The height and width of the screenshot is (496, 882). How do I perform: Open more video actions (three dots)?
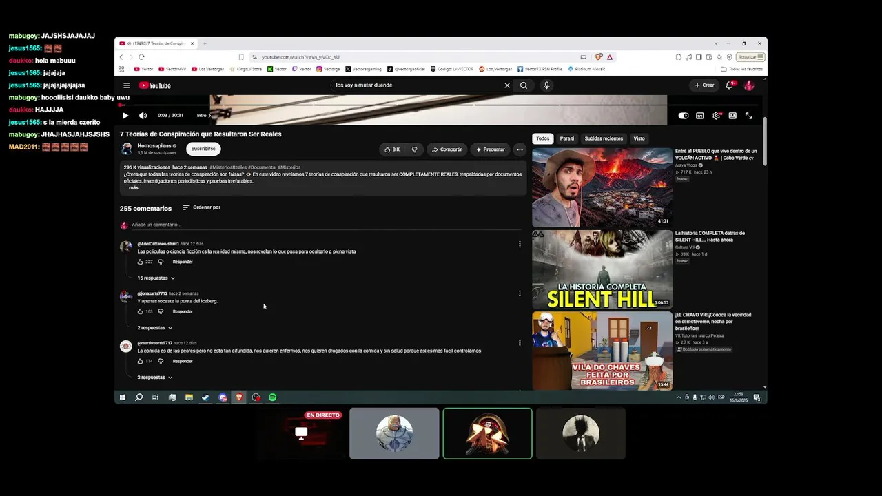coord(520,149)
